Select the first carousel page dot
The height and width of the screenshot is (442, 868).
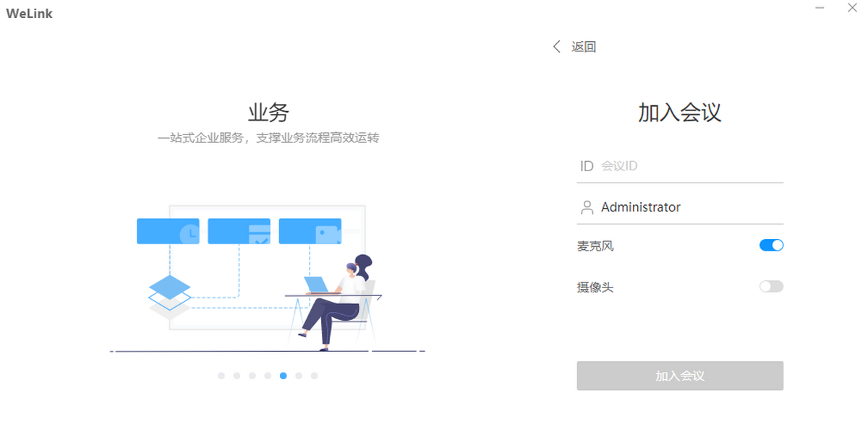(221, 376)
